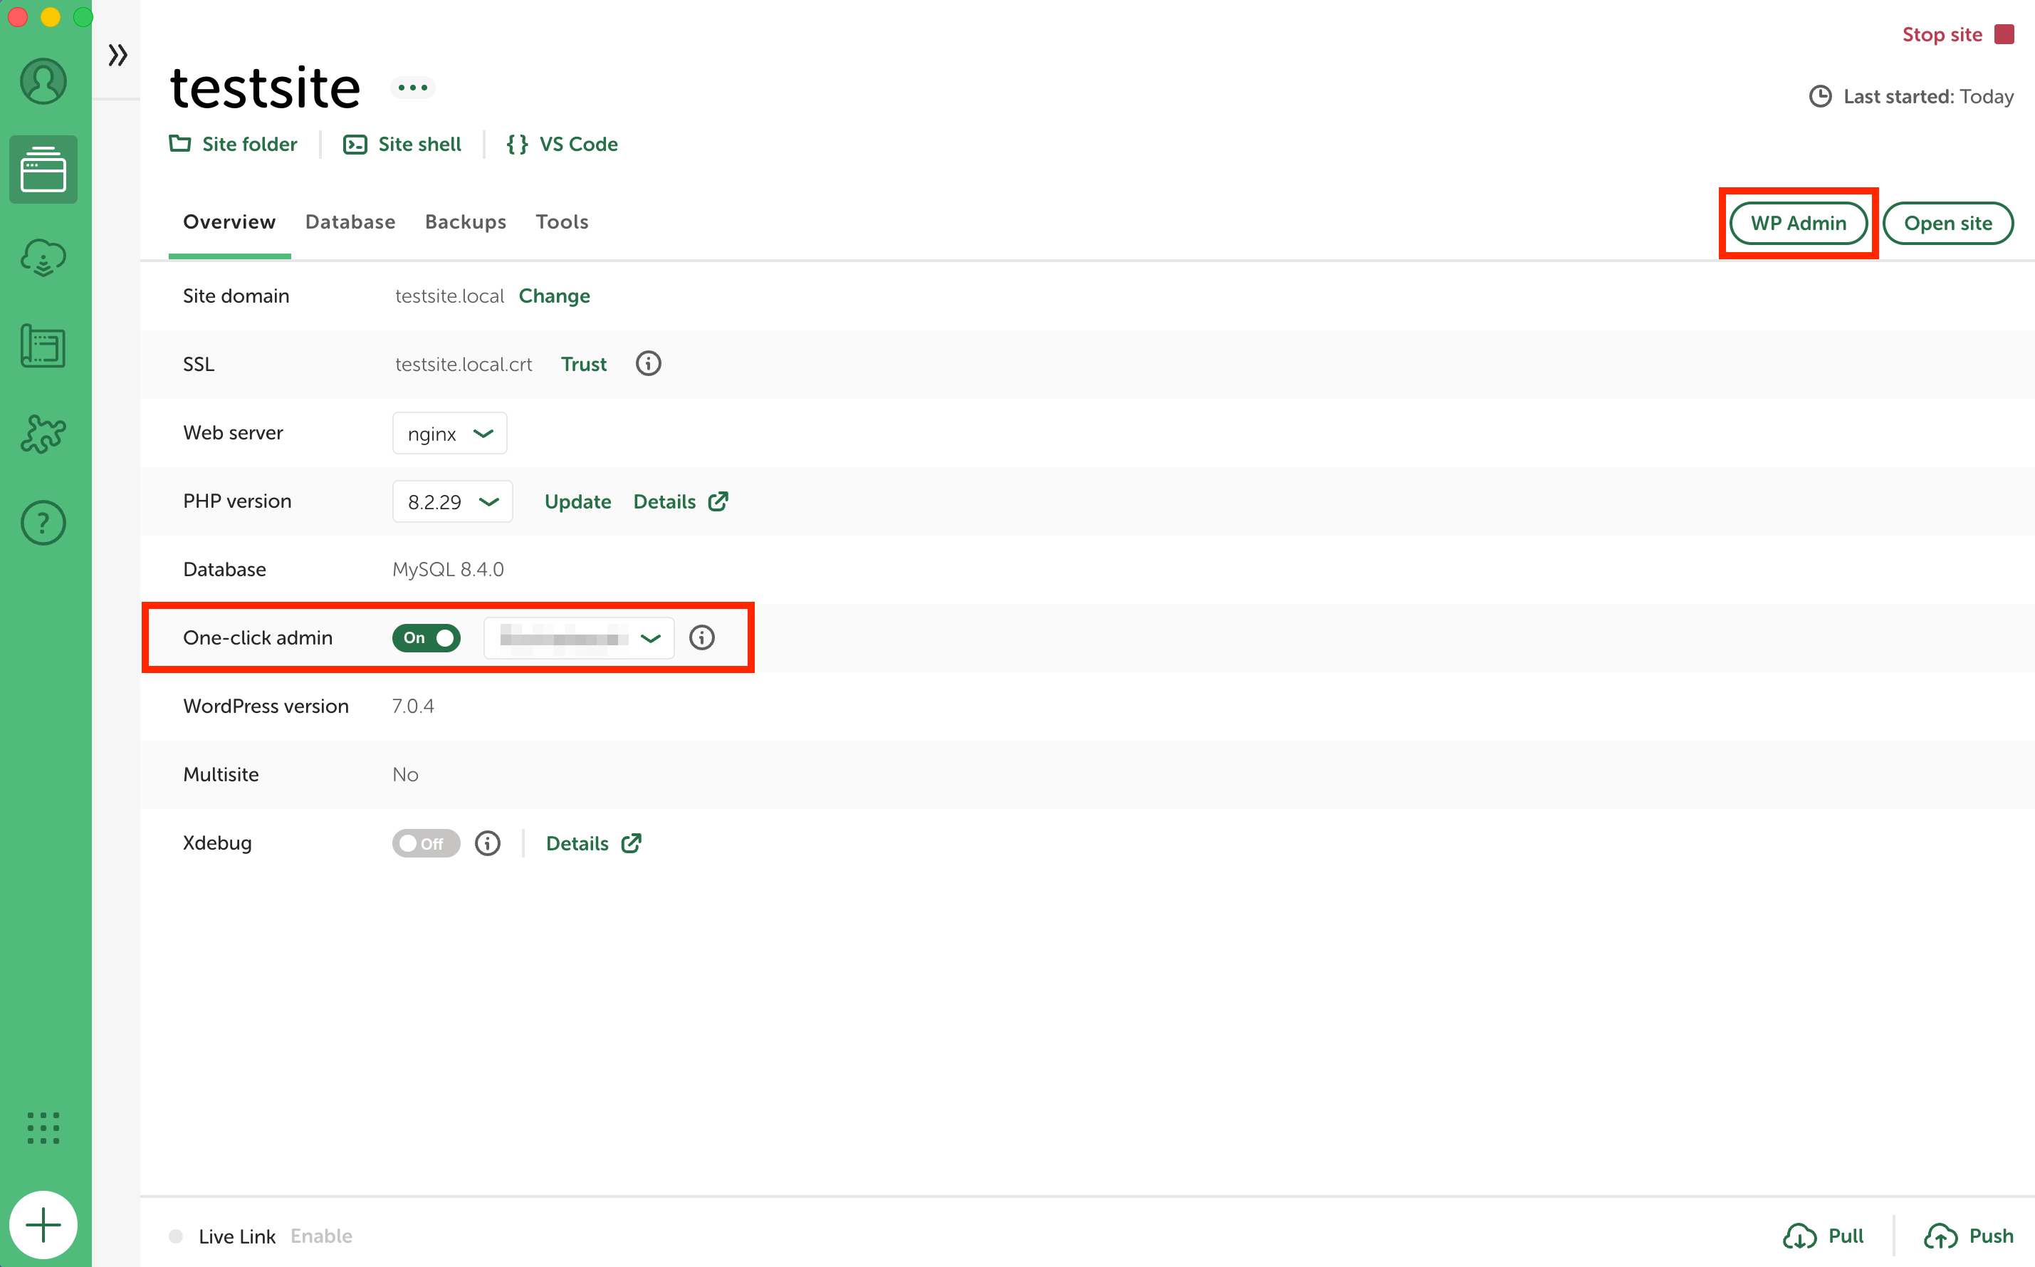Switch to the Tools tab

pos(563,222)
